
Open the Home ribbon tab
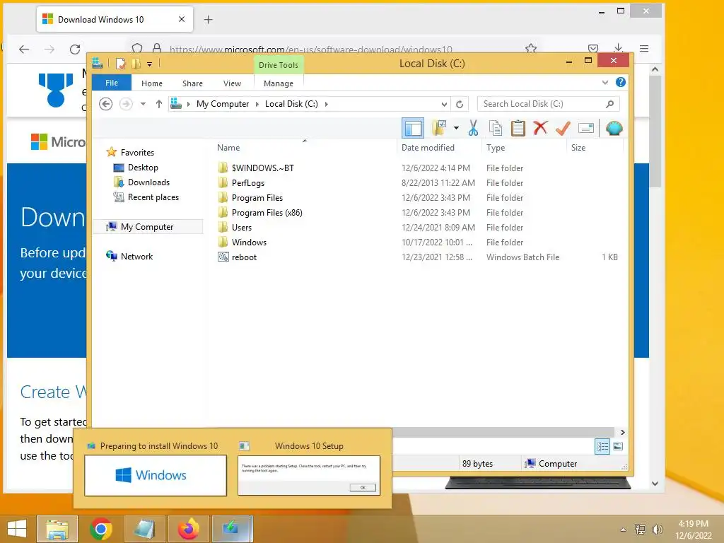(152, 83)
